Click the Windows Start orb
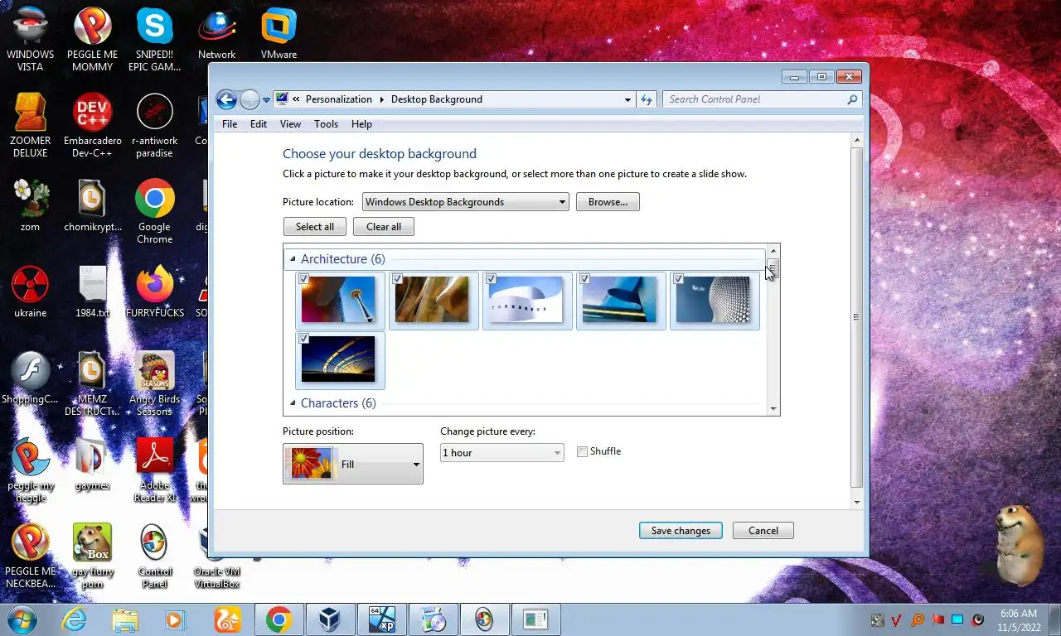This screenshot has height=636, width=1061. pos(22,619)
